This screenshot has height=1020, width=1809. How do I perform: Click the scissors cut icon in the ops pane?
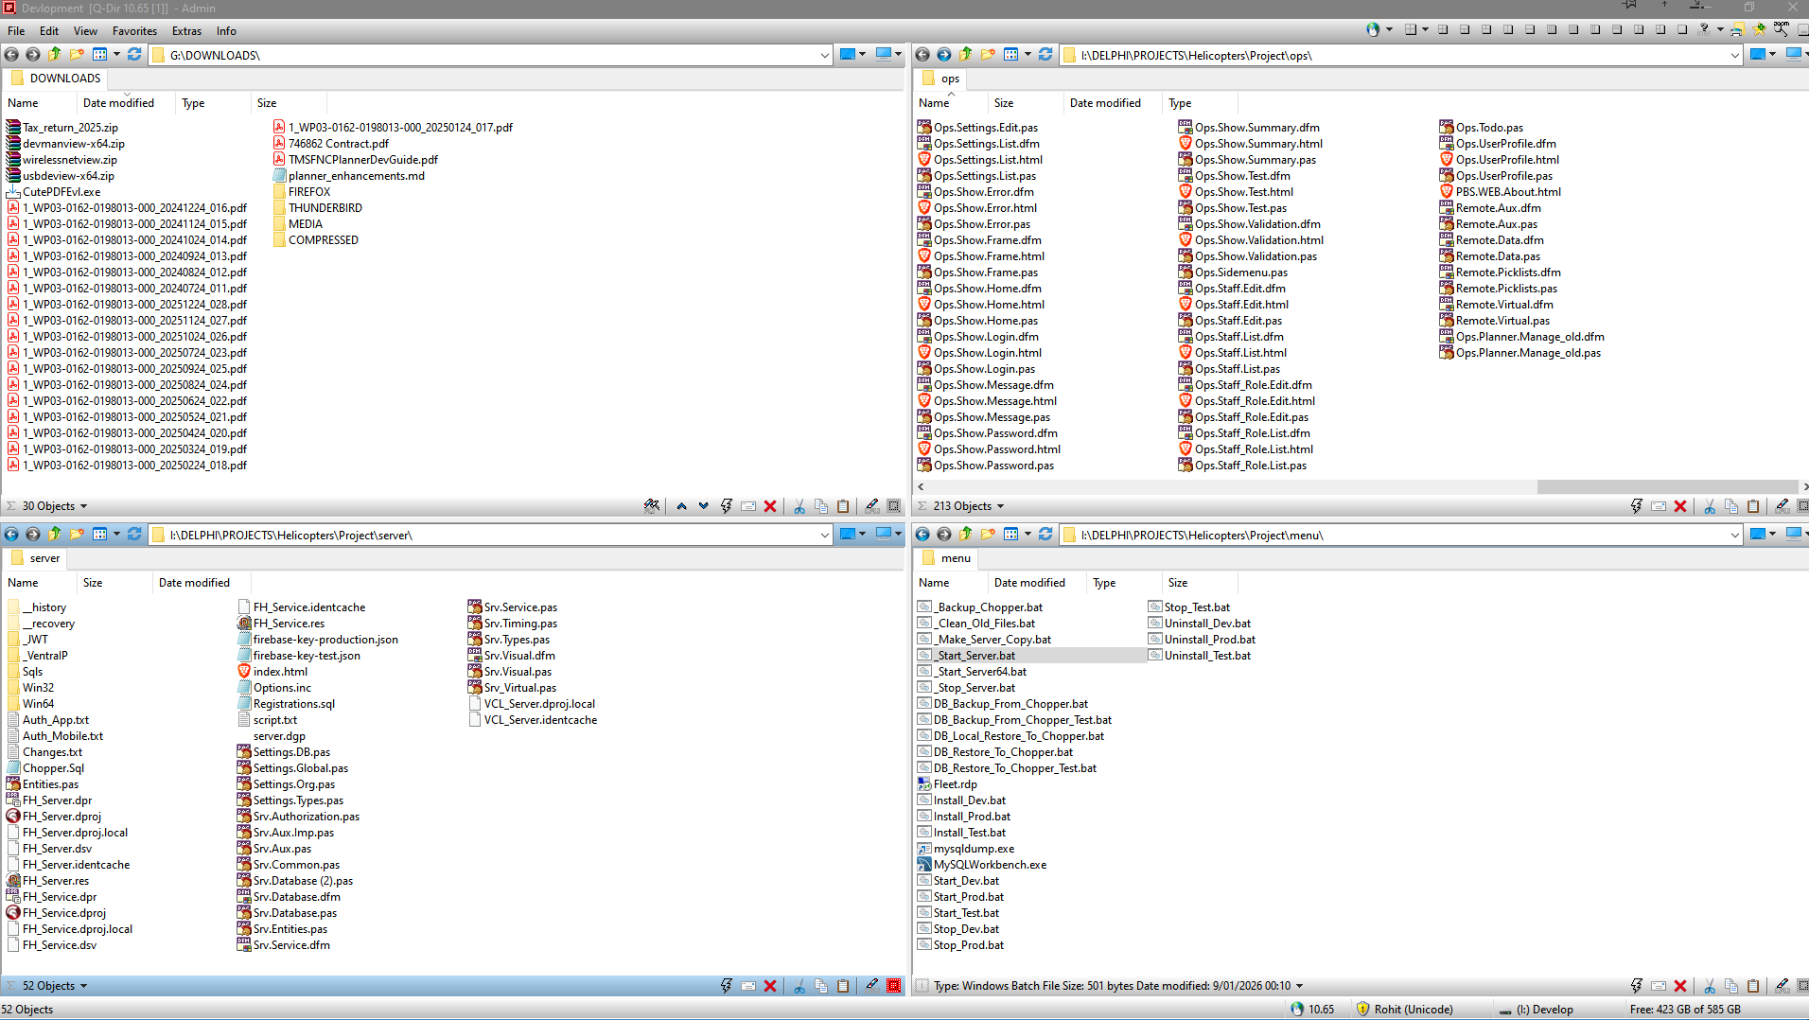coord(1710,506)
